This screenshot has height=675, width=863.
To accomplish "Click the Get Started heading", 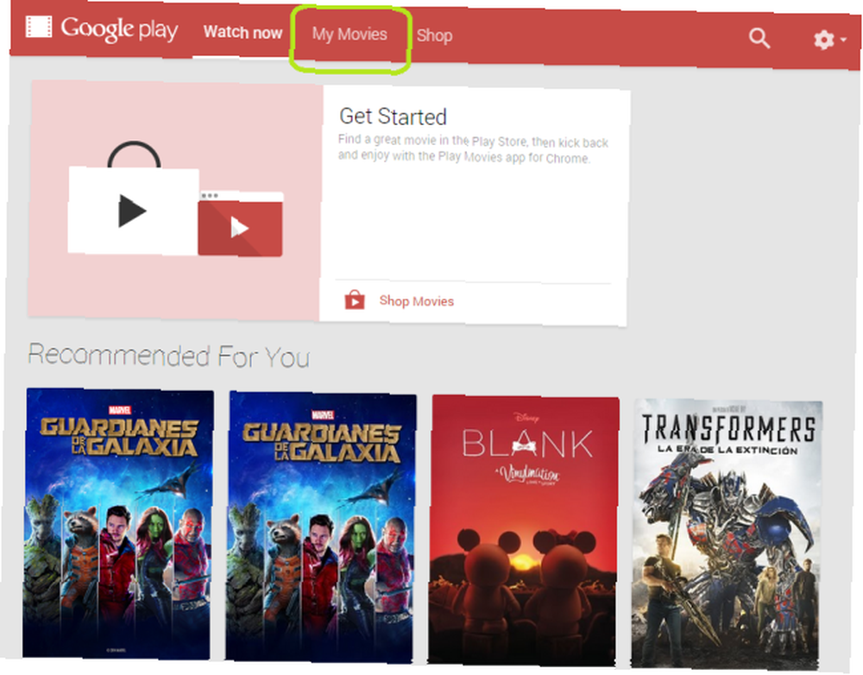I will point(393,117).
